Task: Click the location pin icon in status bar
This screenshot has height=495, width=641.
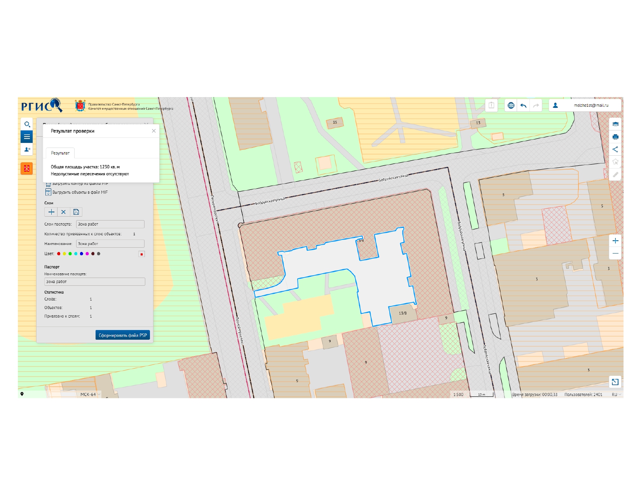Action: pos(22,394)
